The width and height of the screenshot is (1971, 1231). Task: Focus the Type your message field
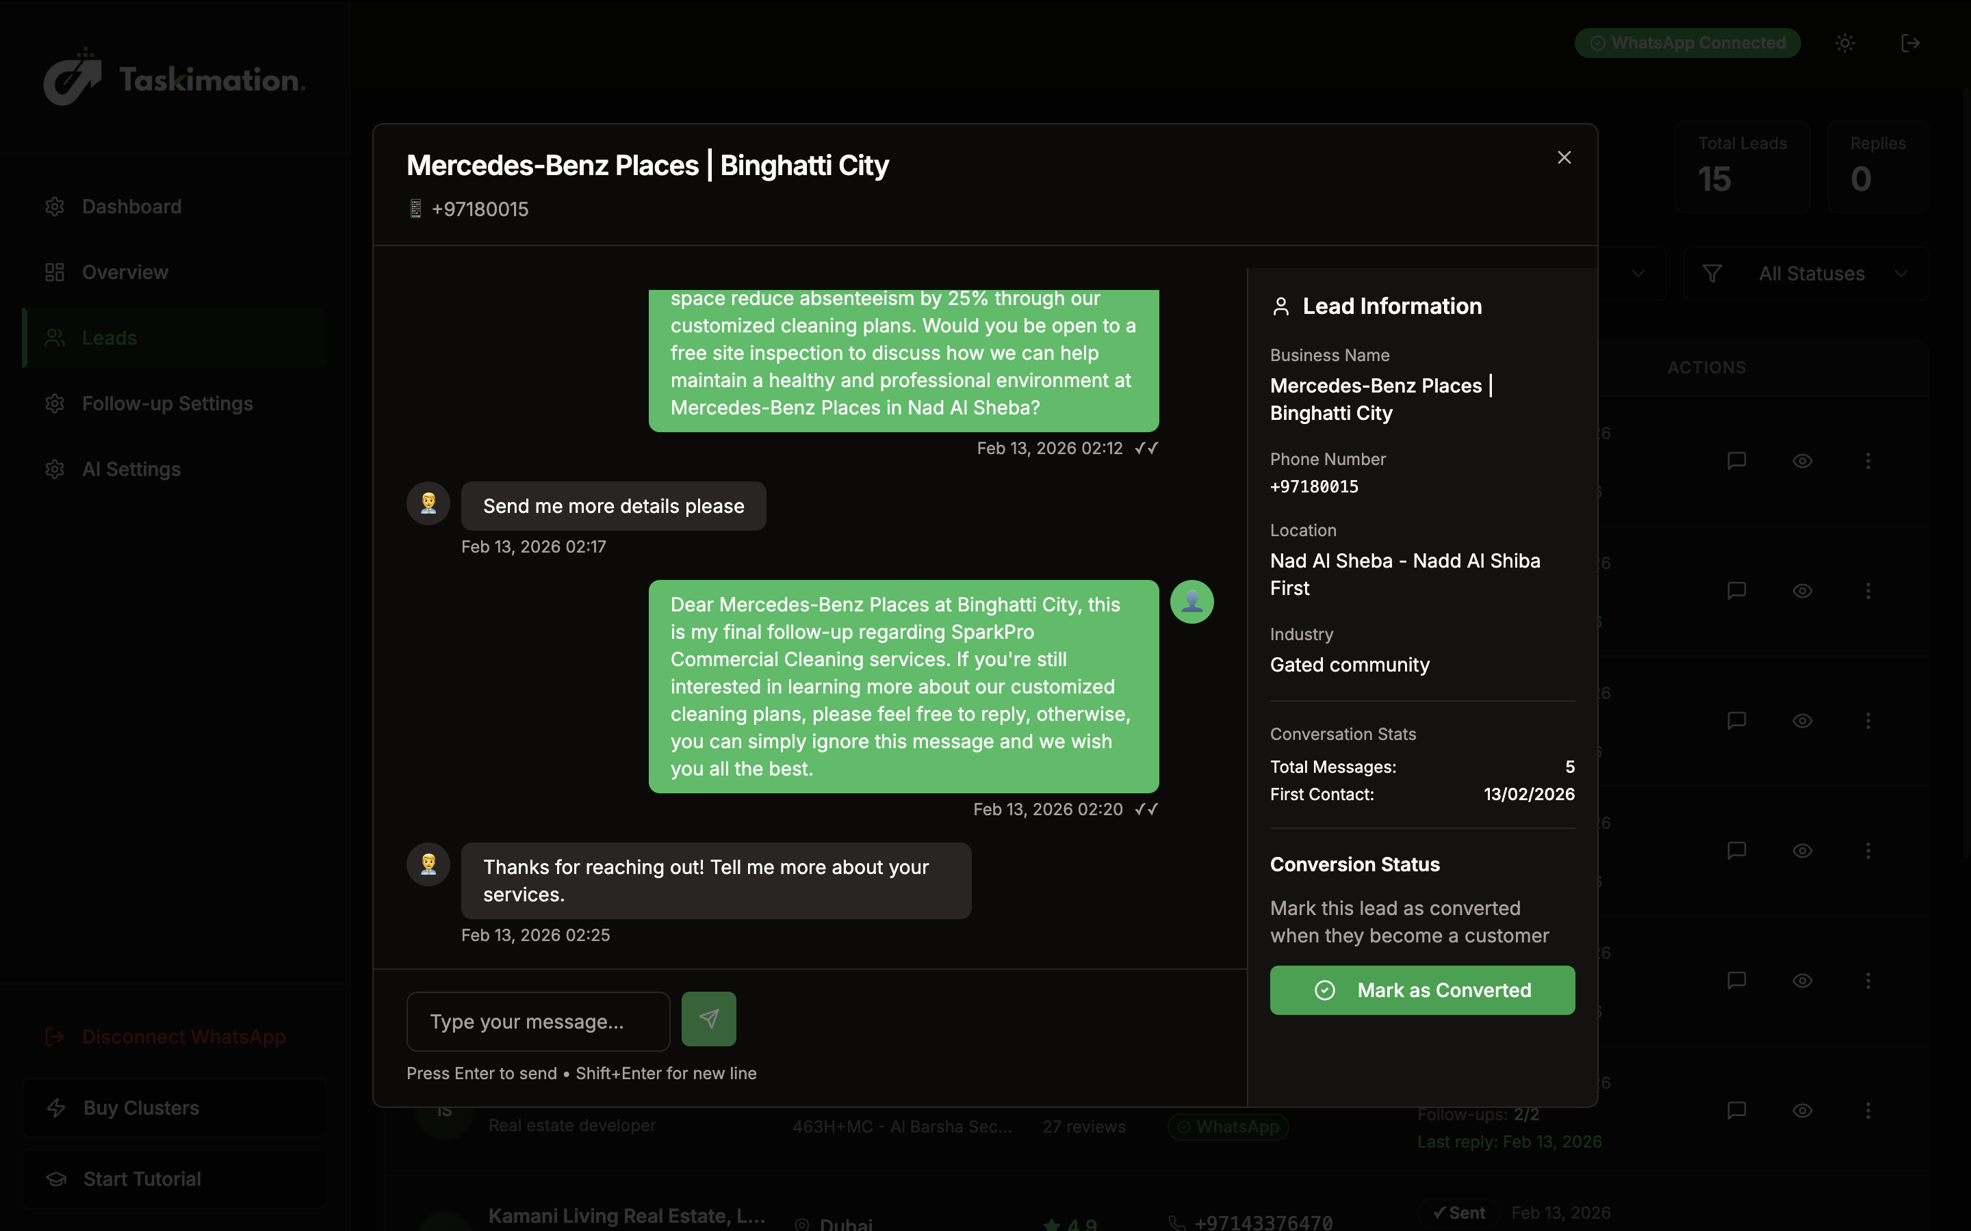[537, 1022]
